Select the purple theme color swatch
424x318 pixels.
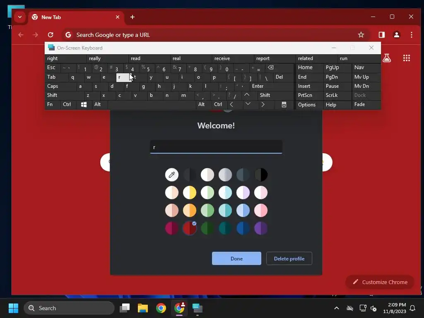coord(261,228)
